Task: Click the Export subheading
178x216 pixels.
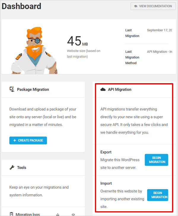Action: (x=106, y=152)
